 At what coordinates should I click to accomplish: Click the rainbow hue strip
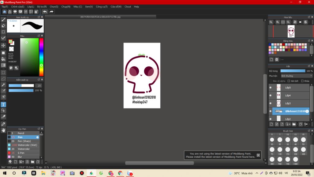point(41,57)
